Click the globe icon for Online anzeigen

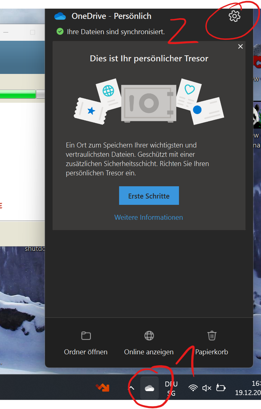point(149,336)
